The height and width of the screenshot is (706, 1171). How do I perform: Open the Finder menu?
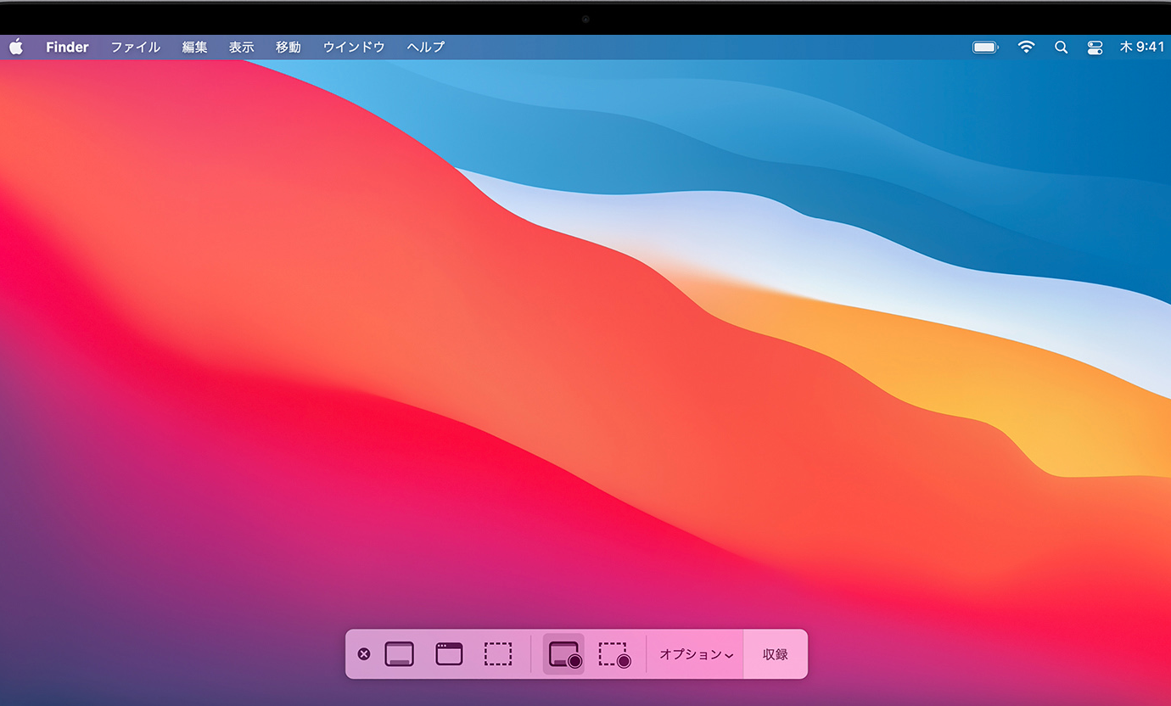pyautogui.click(x=67, y=47)
